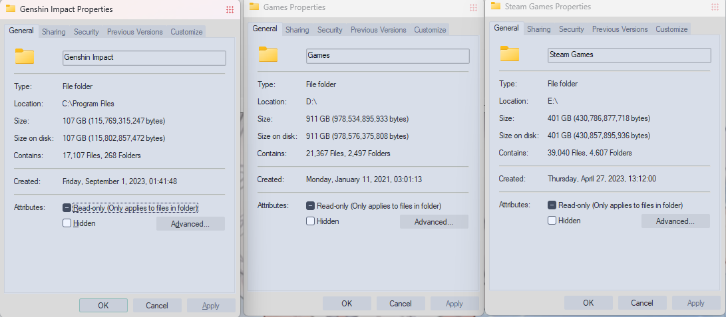
Task: Open Advanced attributes in Steam Games Properties
Action: [675, 221]
